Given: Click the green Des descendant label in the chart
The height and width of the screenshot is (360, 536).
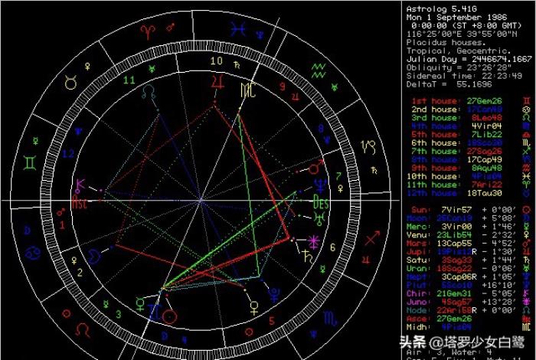Looking at the screenshot, I should tap(322, 202).
